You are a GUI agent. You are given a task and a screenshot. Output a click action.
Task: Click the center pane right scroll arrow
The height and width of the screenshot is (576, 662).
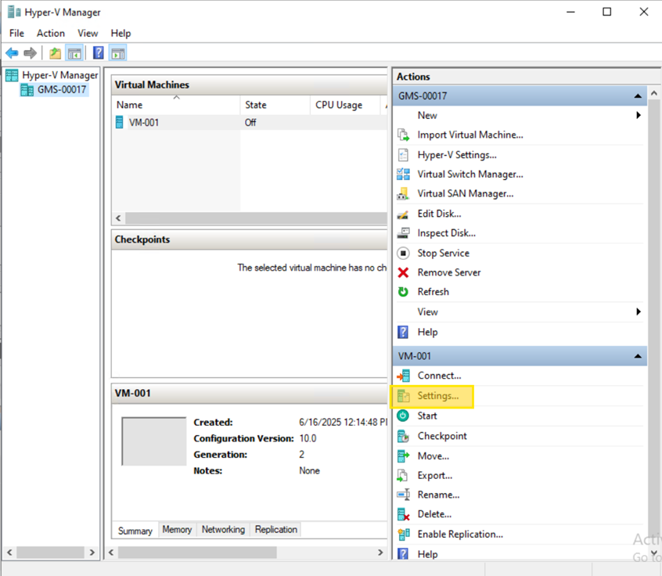coord(380,553)
